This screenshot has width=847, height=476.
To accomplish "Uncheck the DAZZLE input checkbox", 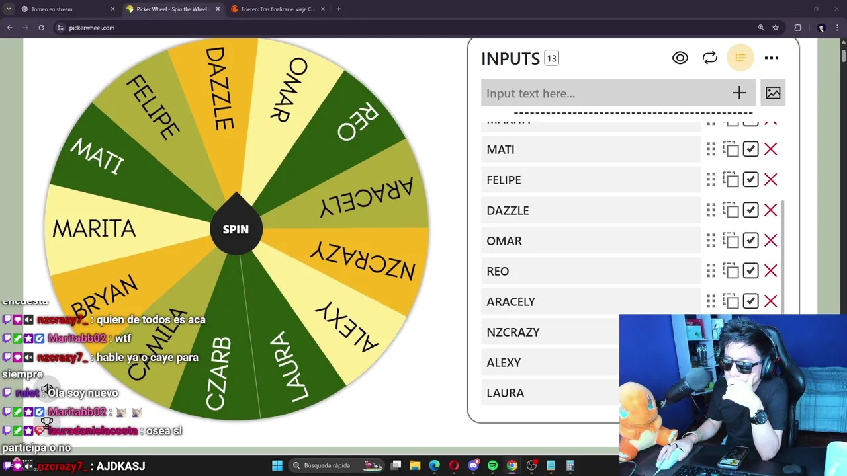I will (750, 210).
